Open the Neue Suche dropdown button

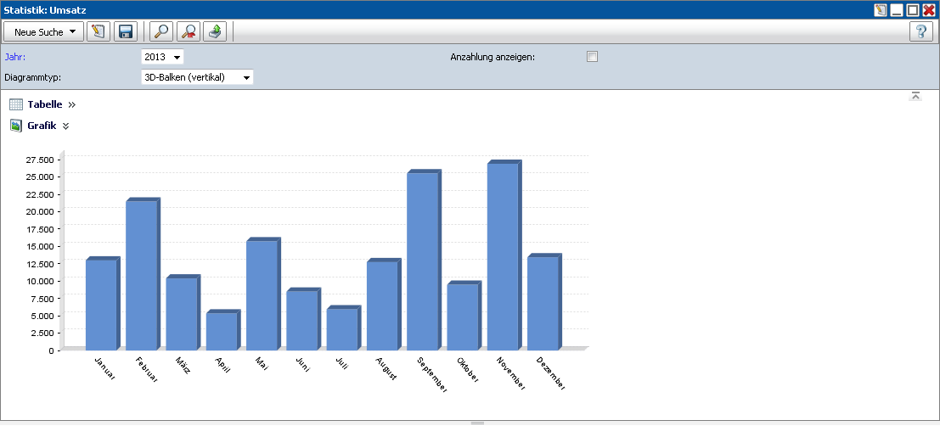coord(44,32)
